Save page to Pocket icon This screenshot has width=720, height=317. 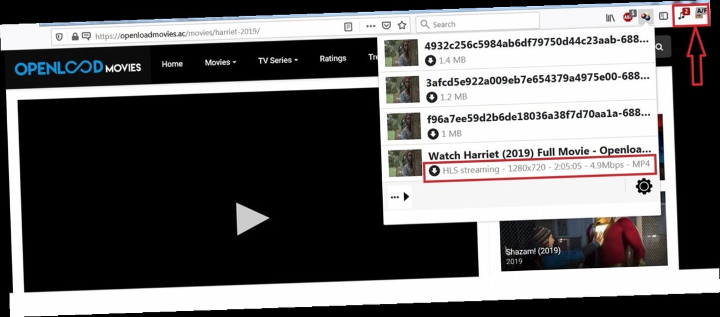tap(387, 26)
